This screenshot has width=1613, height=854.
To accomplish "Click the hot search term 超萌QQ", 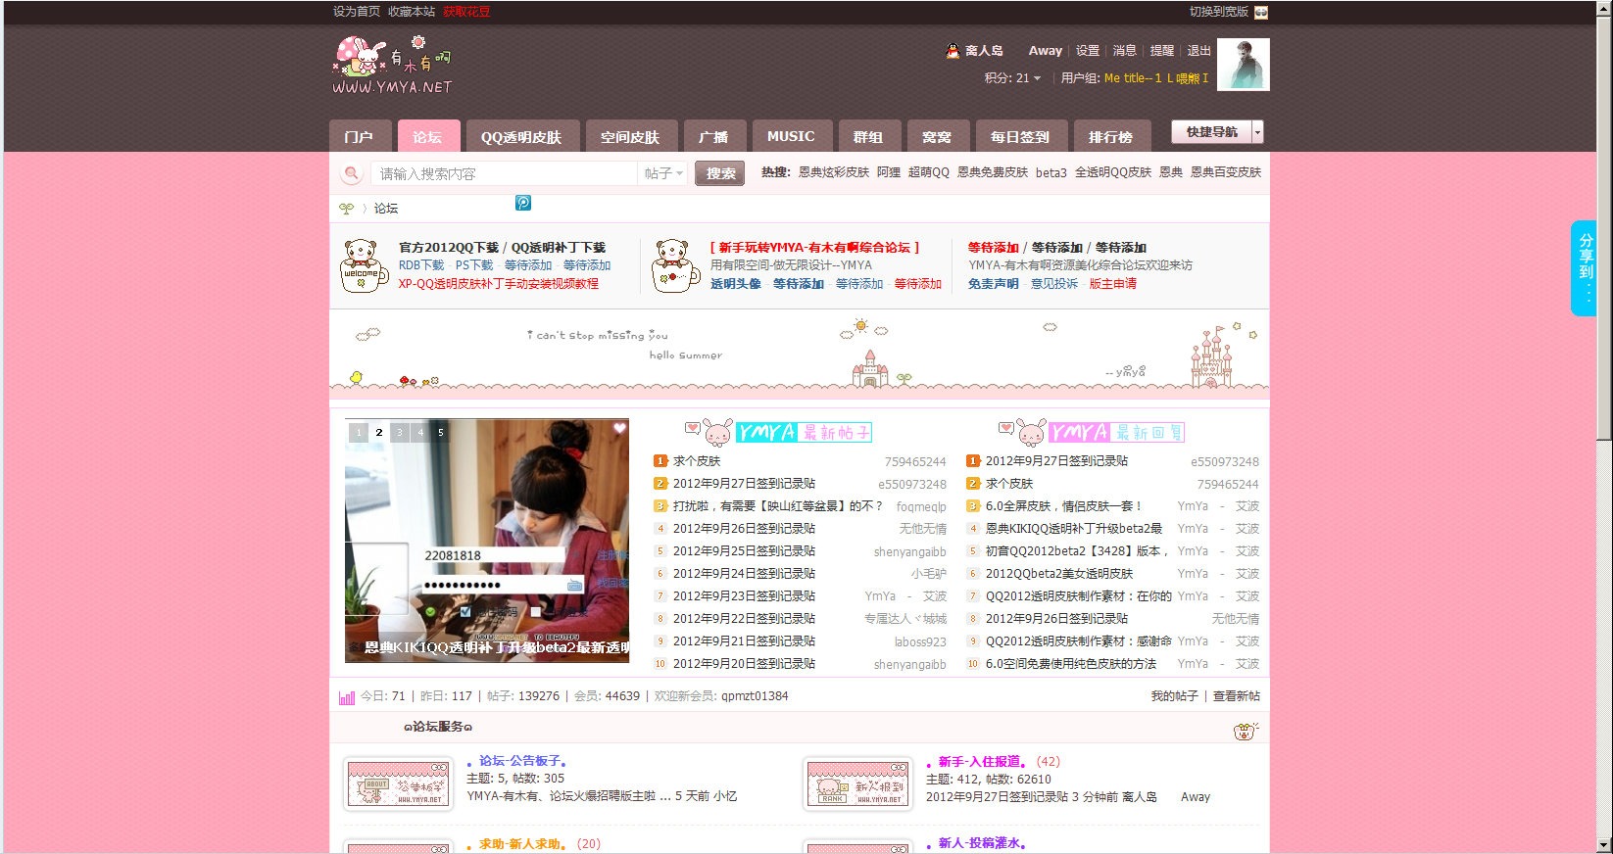I will 929,172.
